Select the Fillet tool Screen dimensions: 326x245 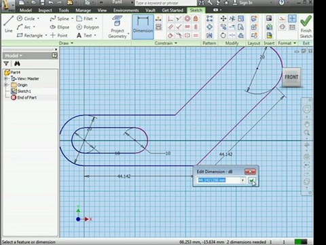[x=85, y=18]
